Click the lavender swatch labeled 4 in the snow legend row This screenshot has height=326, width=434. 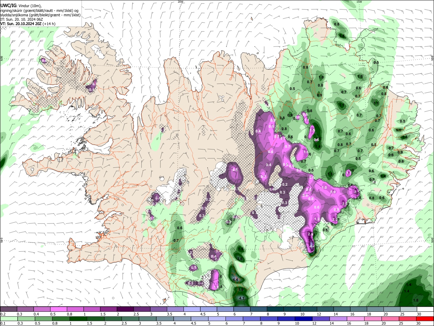(192, 309)
